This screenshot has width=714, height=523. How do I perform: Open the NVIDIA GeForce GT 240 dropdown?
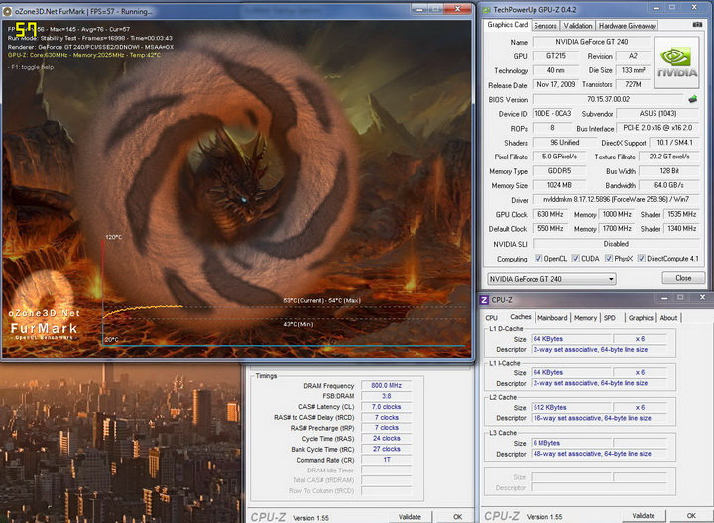551,279
